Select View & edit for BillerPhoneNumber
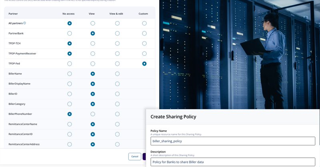Viewport: 320px width, 167px height. 117,114
